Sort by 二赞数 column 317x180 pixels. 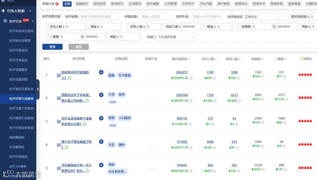pos(280,59)
